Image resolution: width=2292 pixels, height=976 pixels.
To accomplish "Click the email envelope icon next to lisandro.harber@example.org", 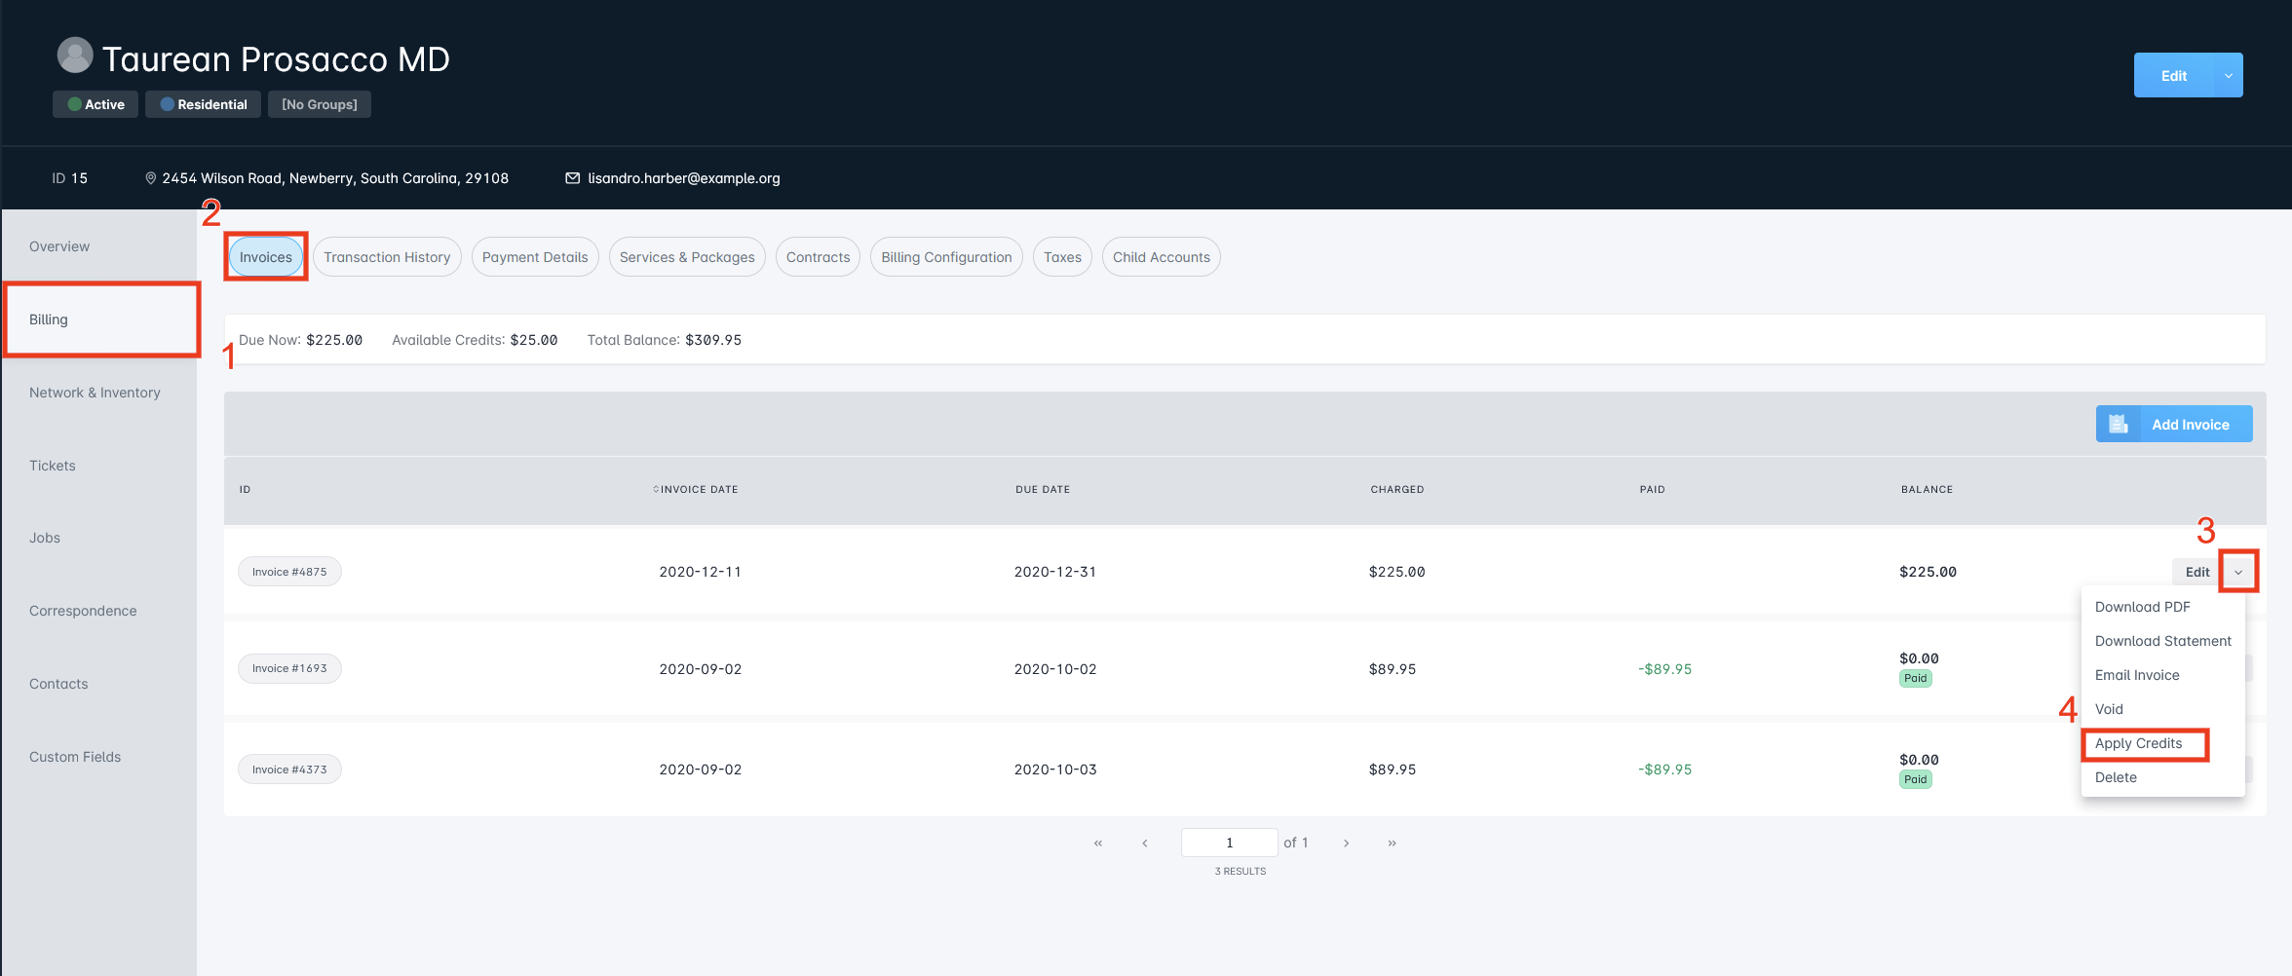I will tap(573, 177).
